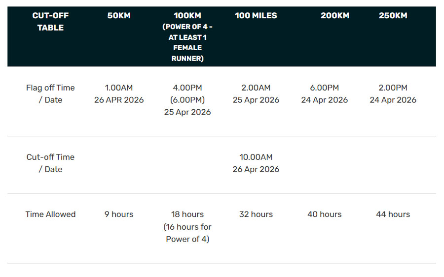The image size is (444, 277).
Task: Click the 18 hours Power of 4 cell
Action: (x=187, y=227)
